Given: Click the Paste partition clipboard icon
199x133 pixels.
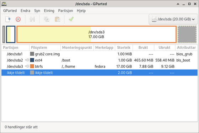Looking at the screenshot, I should [57, 19].
